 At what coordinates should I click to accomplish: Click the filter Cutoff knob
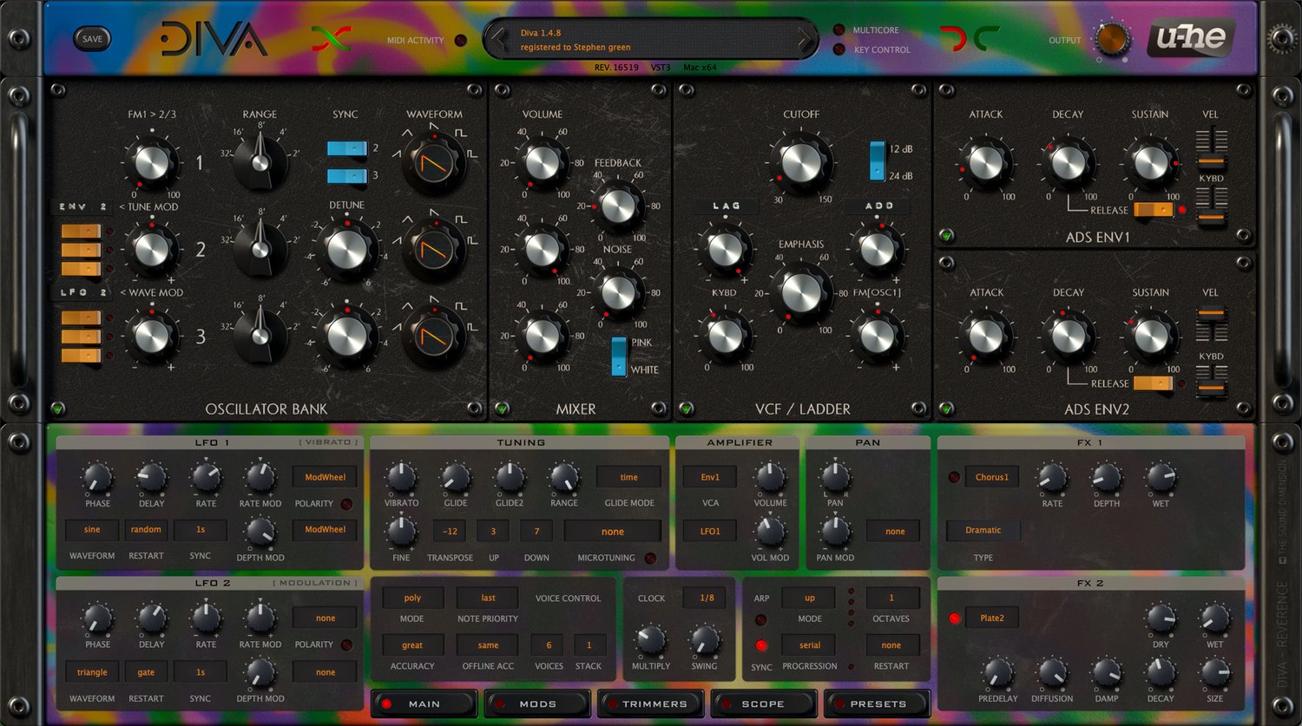pos(801,162)
